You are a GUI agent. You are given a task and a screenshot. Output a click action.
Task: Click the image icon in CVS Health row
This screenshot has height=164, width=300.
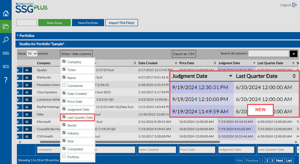pos(27,137)
